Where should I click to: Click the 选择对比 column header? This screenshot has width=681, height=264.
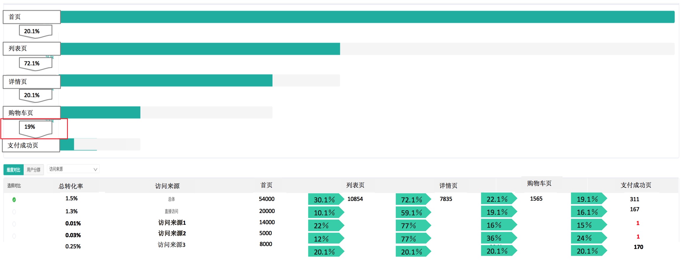click(x=14, y=186)
